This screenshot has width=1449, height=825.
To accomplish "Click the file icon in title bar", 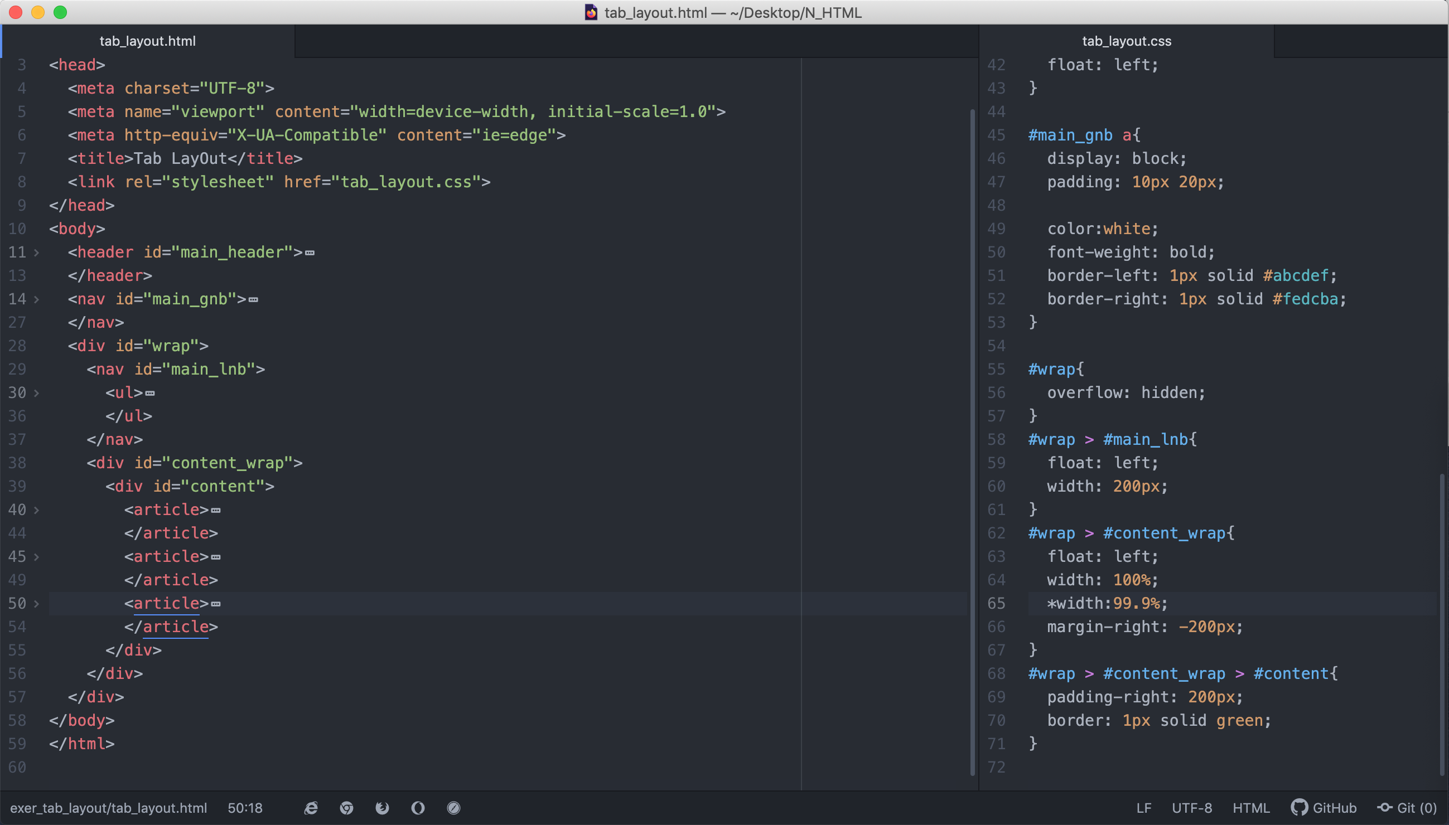I will 591,12.
